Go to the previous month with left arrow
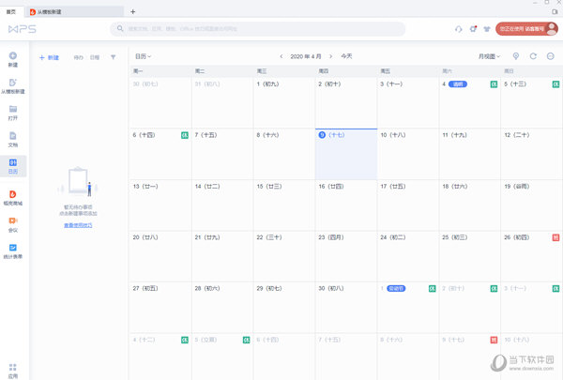This screenshot has width=563, height=380. [x=281, y=56]
